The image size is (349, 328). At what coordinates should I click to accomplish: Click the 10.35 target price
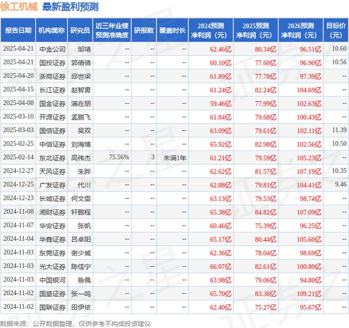coord(339,170)
